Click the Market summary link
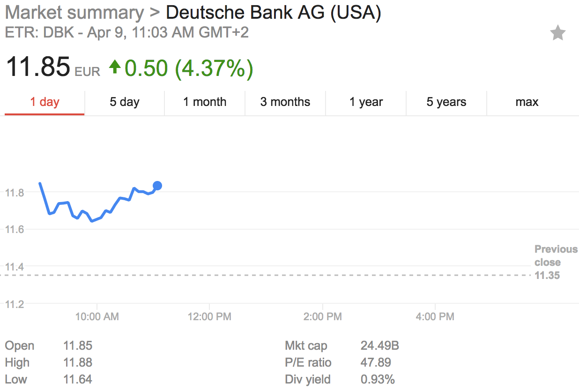Image resolution: width=579 pixels, height=391 pixels. (74, 13)
